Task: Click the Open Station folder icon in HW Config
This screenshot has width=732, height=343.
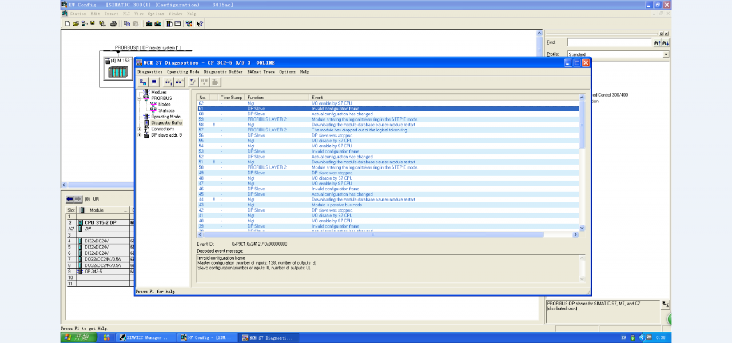Action: (75, 23)
